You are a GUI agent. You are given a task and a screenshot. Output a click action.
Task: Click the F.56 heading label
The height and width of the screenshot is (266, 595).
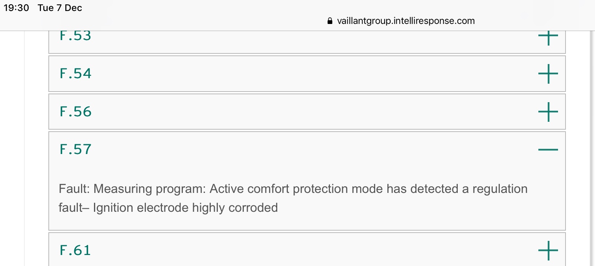click(x=76, y=112)
